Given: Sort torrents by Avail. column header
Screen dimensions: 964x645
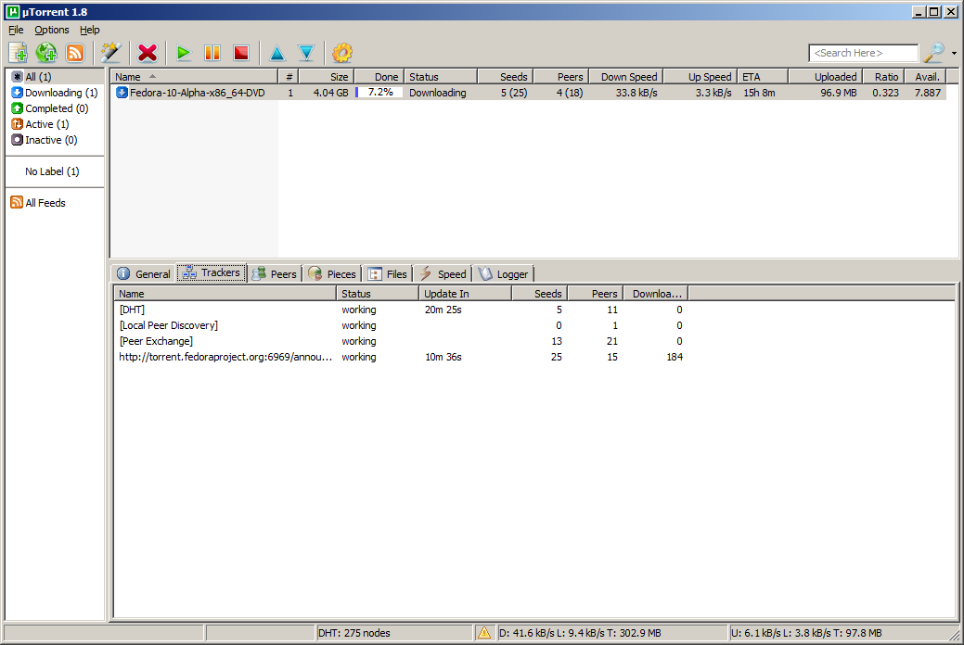Looking at the screenshot, I should pyautogui.click(x=926, y=77).
